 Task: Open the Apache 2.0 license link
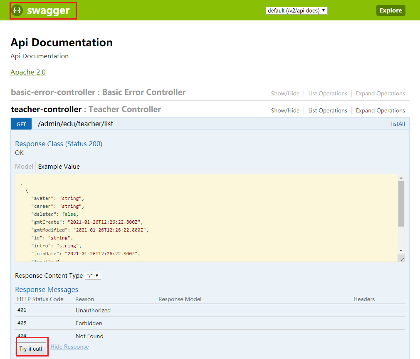28,72
